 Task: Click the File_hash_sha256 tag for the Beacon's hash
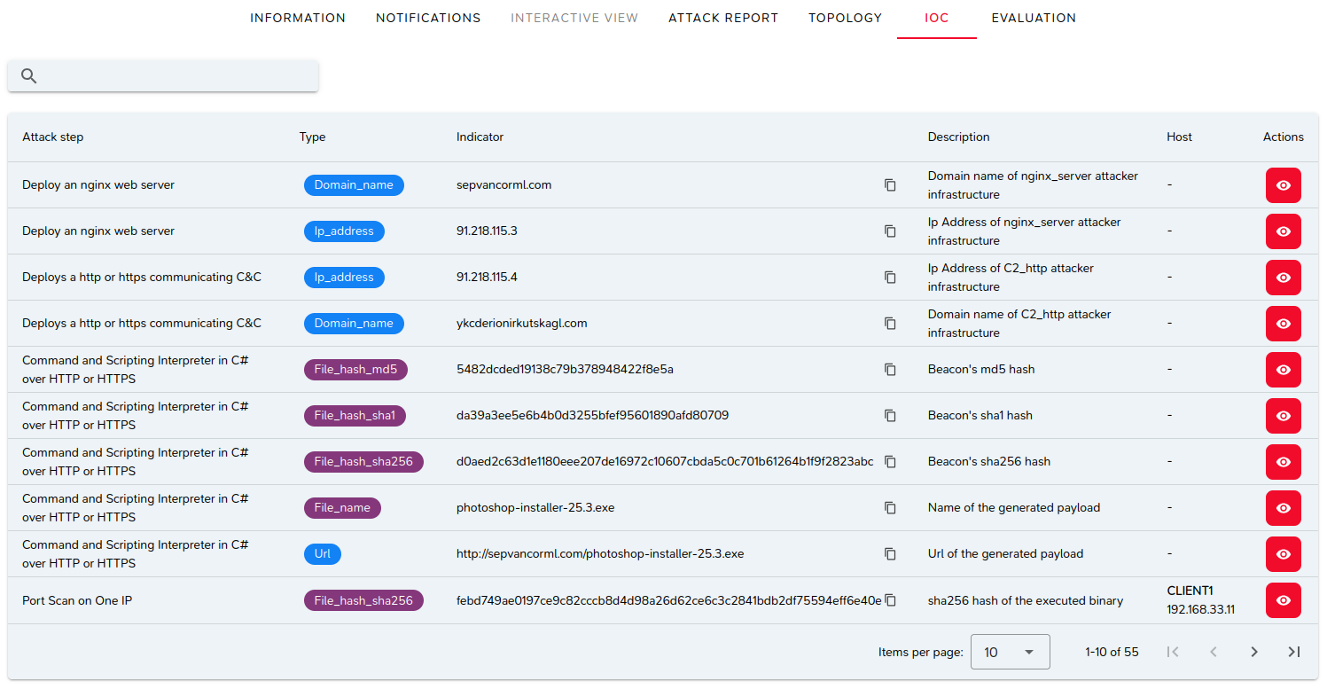[363, 462]
